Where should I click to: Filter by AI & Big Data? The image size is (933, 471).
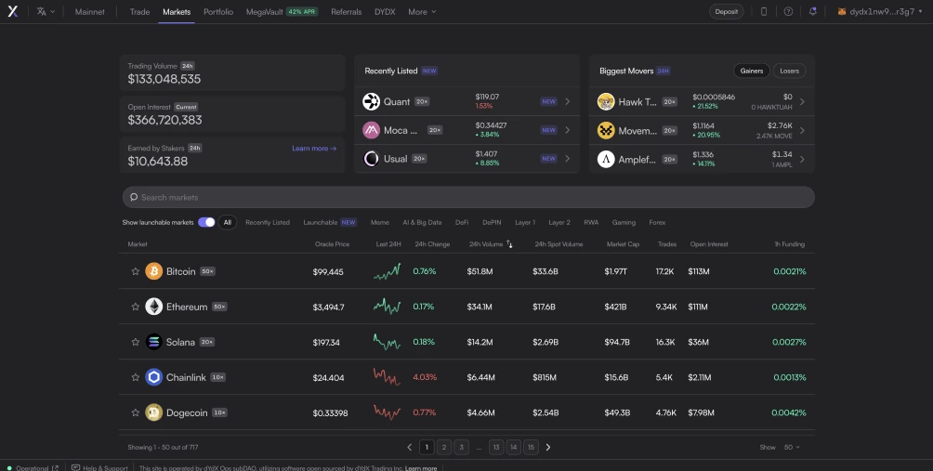[x=422, y=222]
